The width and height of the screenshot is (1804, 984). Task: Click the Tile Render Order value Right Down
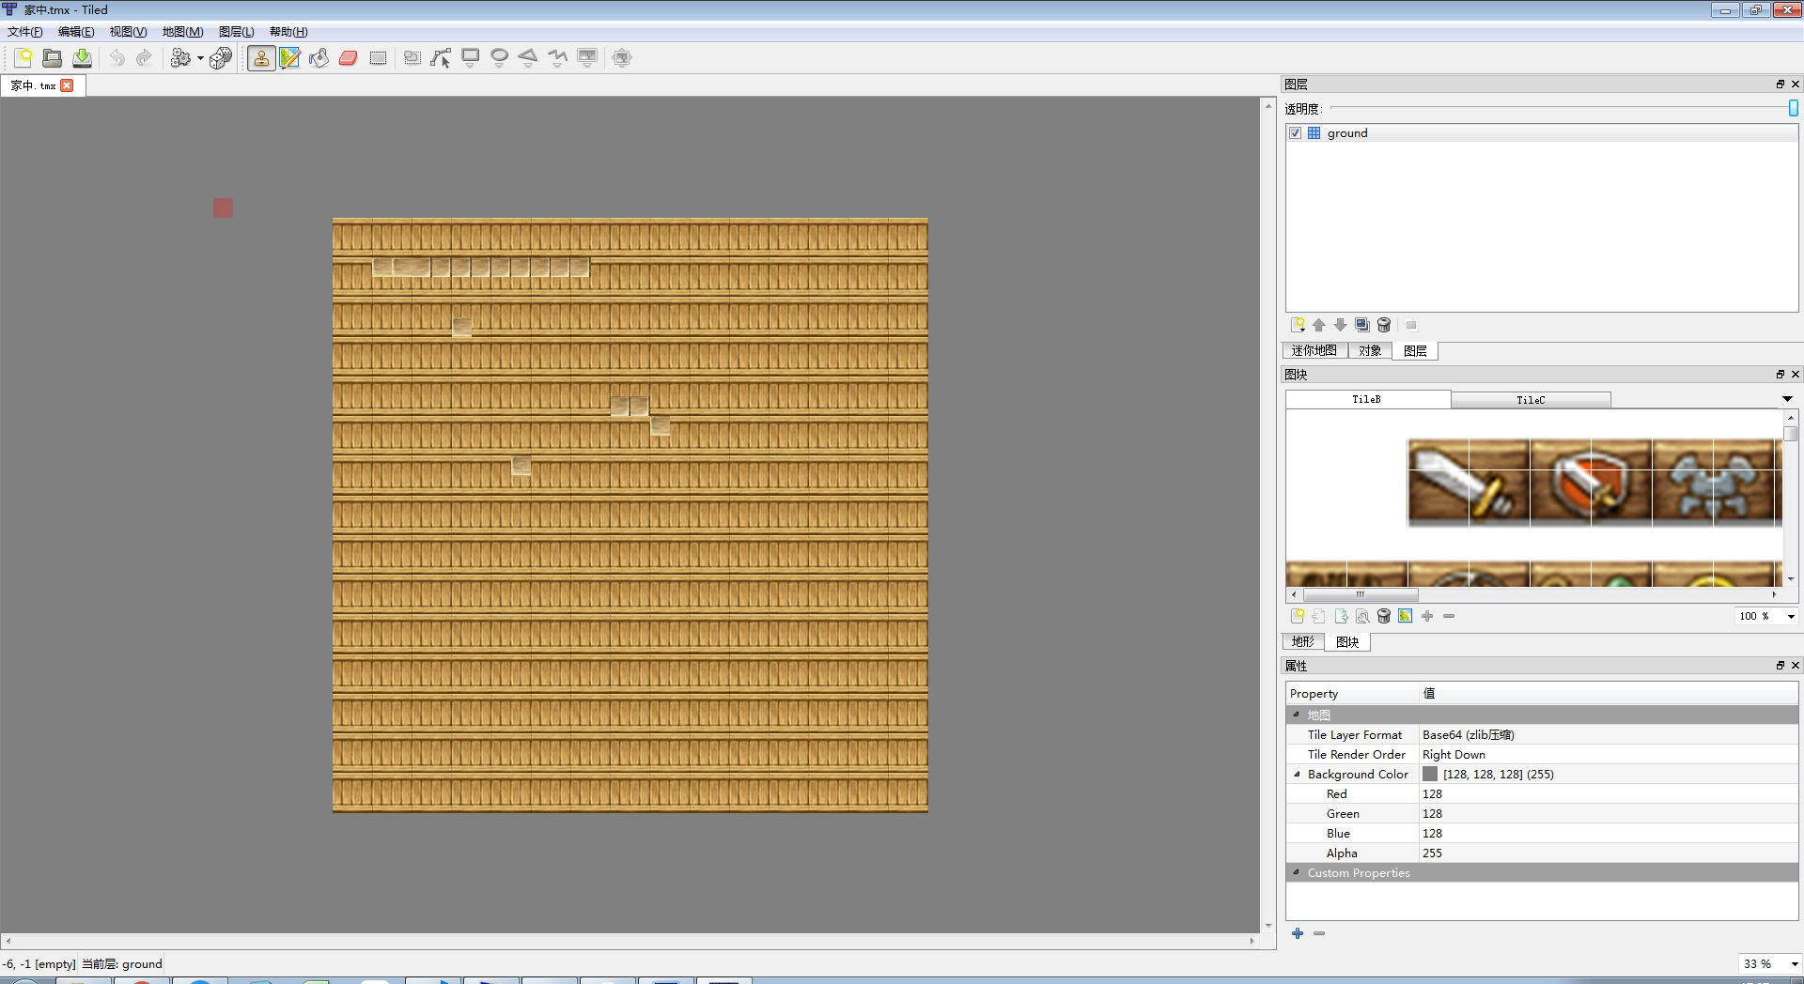click(x=1609, y=755)
